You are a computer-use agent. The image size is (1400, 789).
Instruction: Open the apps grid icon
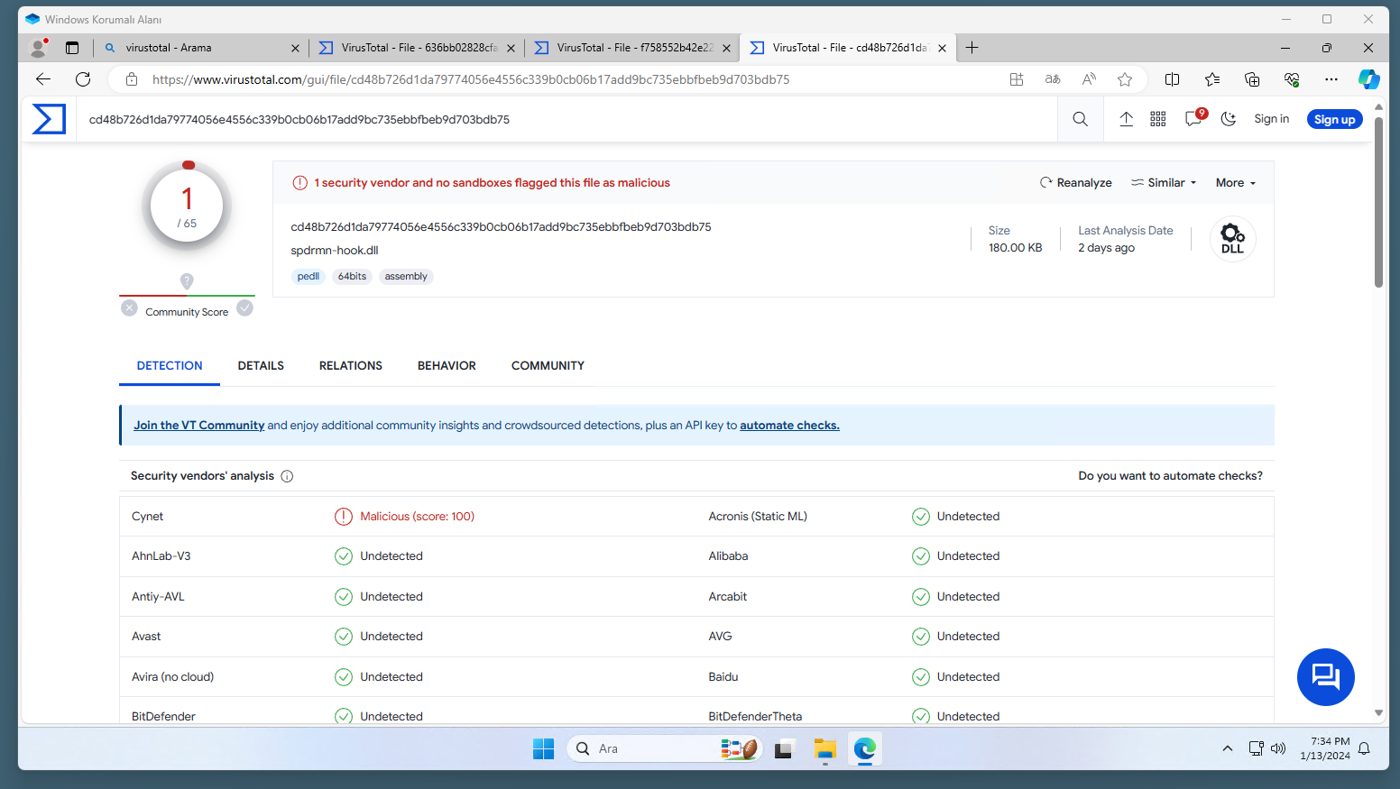click(1158, 119)
